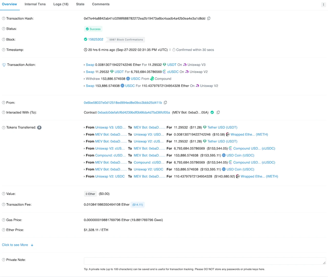Image resolution: width=328 pixels, height=277 pixels.
Task: Click the Compound logo icon in Withdraw action
Action: tap(152, 79)
